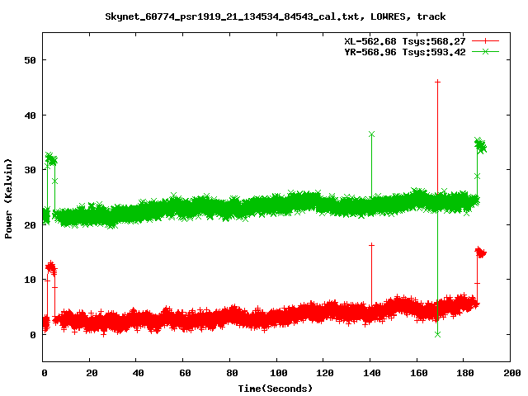This screenshot has width=528, height=396.
Task: Click the x-axis tick label 20
Action: point(92,373)
